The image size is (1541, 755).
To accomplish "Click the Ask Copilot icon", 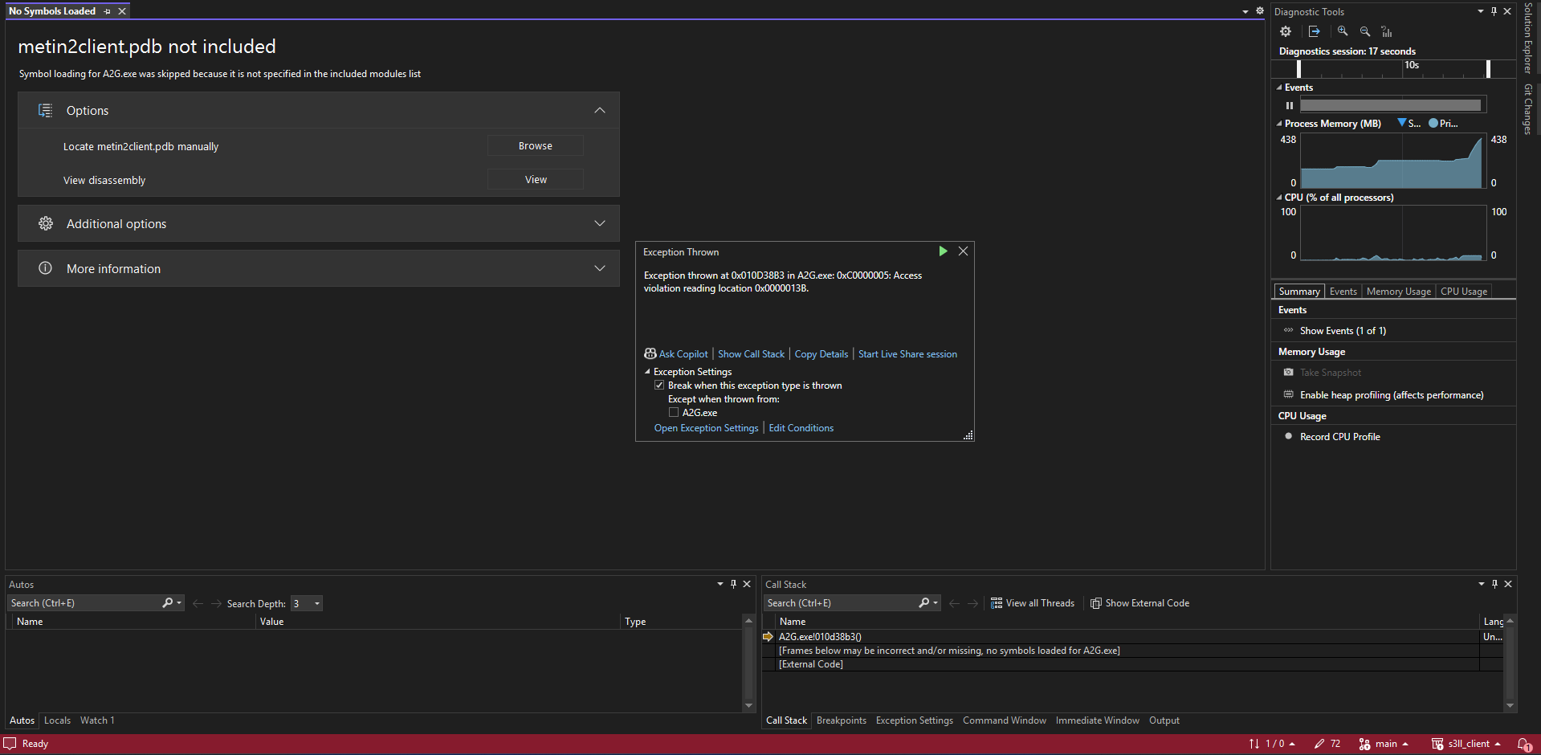I will (x=650, y=354).
